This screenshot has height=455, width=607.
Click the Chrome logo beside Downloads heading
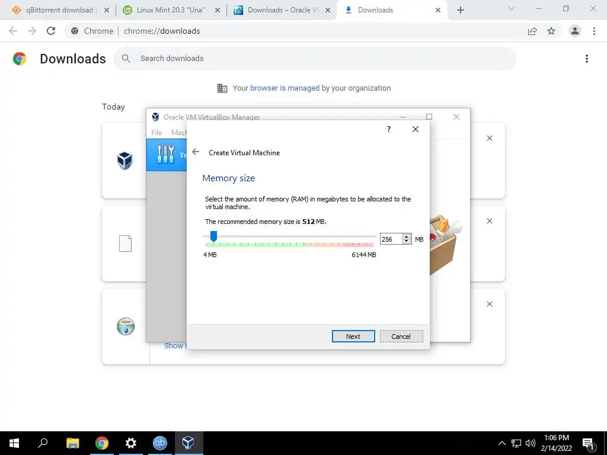pos(20,59)
